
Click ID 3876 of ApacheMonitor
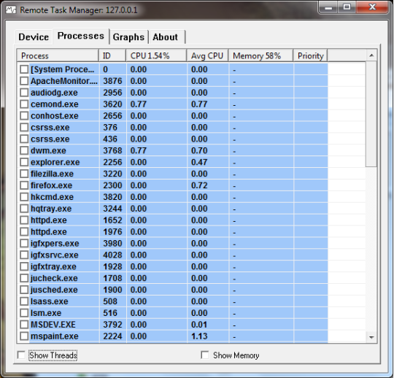(x=112, y=81)
